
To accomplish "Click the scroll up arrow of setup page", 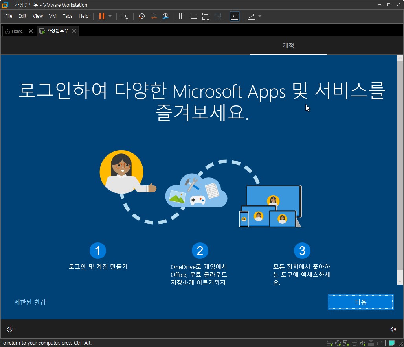I will click(400, 58).
